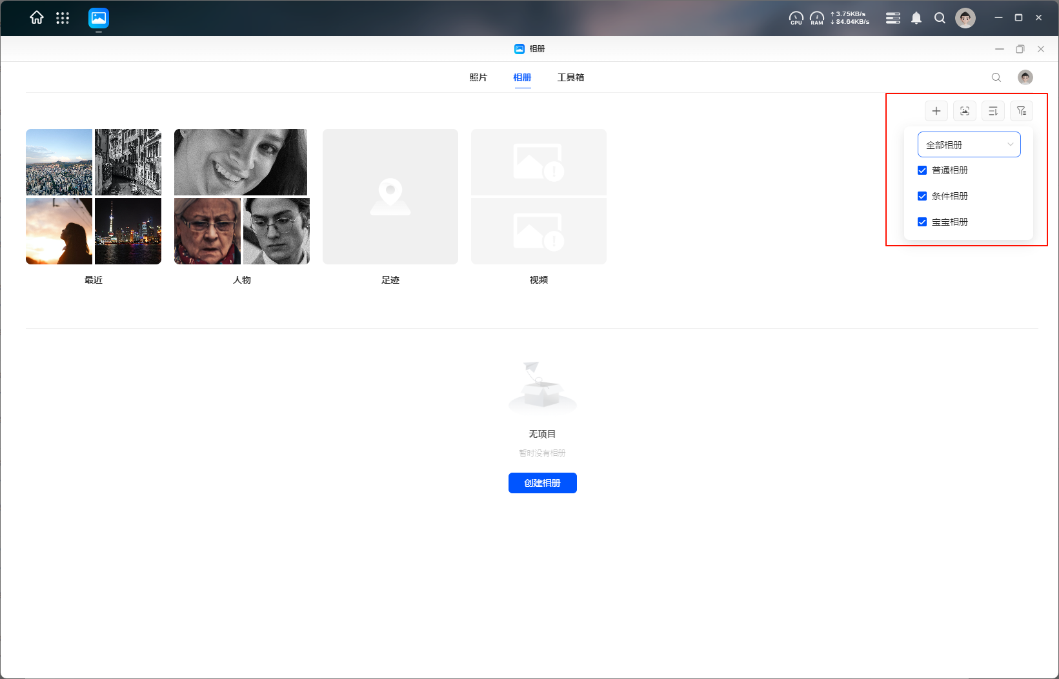Click the system search icon in top bar
Image resolution: width=1059 pixels, height=679 pixels.
click(940, 18)
